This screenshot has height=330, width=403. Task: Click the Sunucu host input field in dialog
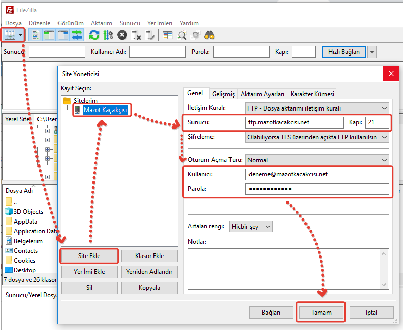click(x=295, y=122)
